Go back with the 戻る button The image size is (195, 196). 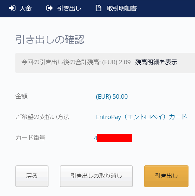point(32,176)
